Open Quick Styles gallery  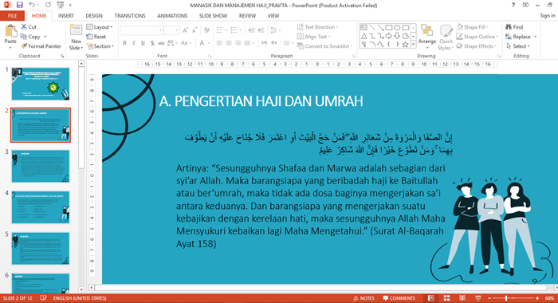[x=446, y=37]
